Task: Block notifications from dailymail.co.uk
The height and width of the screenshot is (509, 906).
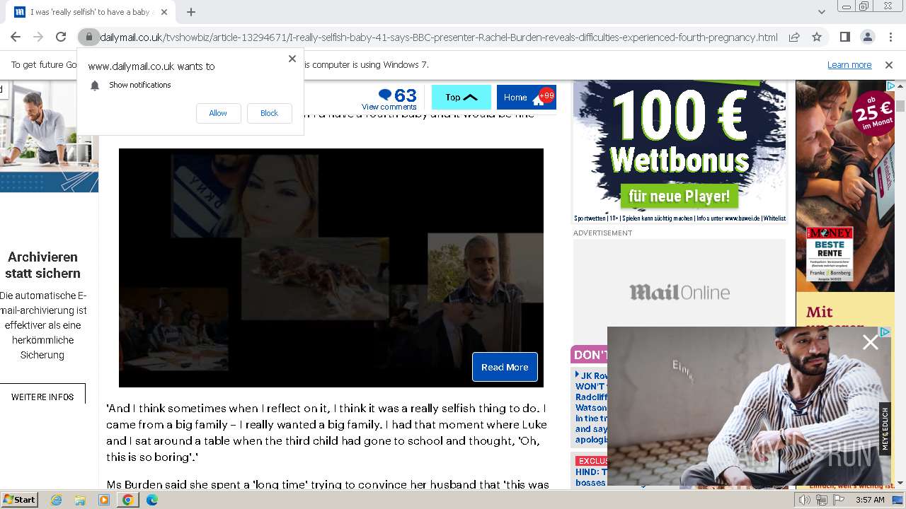Action: click(x=269, y=113)
